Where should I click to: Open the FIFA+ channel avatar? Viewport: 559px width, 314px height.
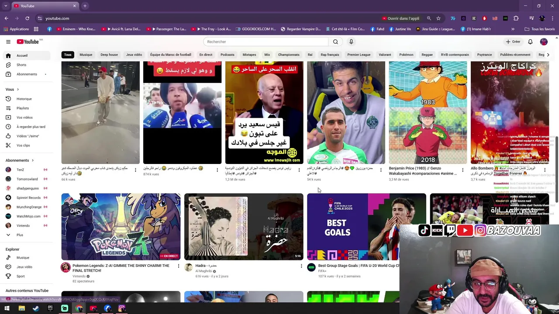tap(311, 267)
